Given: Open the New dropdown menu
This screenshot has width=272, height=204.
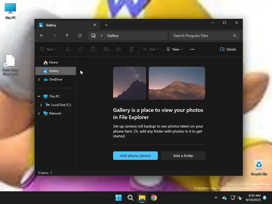Looking at the screenshot, I should click(48, 49).
